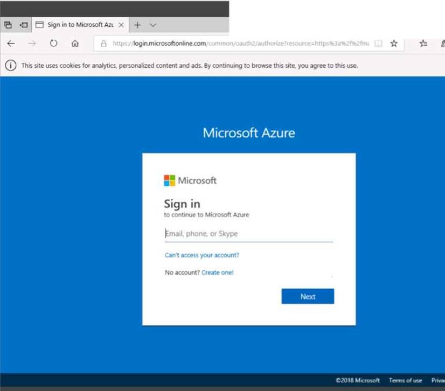Click 'to continue to Microsoft Azure' text
Screen dimensions: 445x391
pyautogui.click(x=206, y=215)
